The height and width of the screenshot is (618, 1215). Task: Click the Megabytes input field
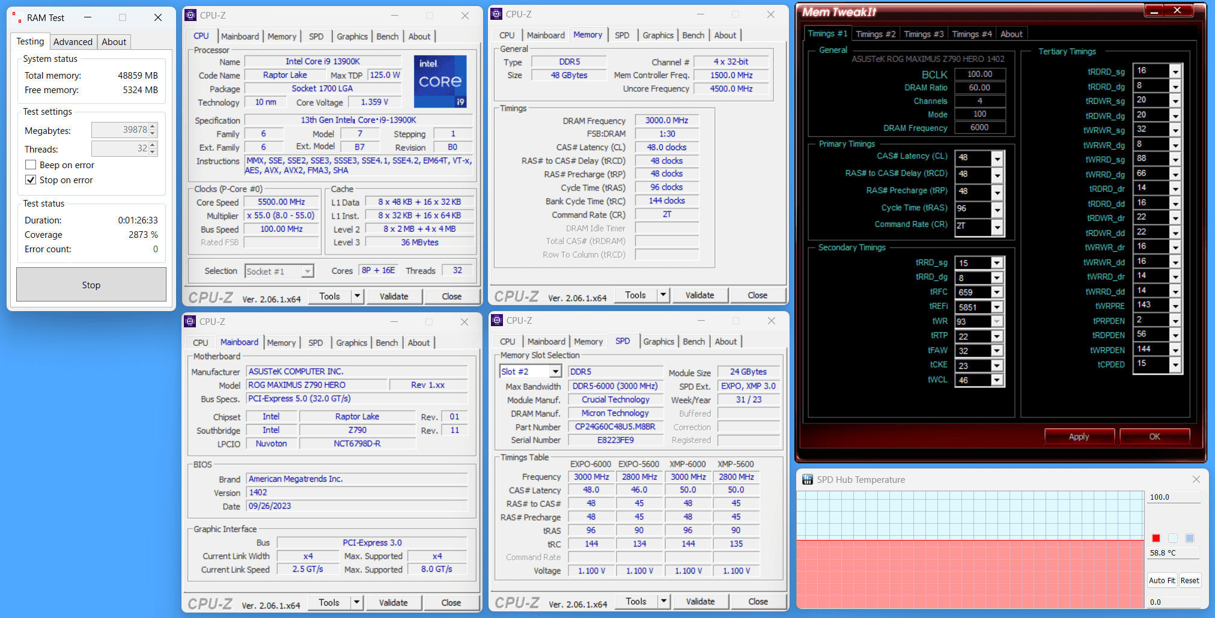pos(120,130)
